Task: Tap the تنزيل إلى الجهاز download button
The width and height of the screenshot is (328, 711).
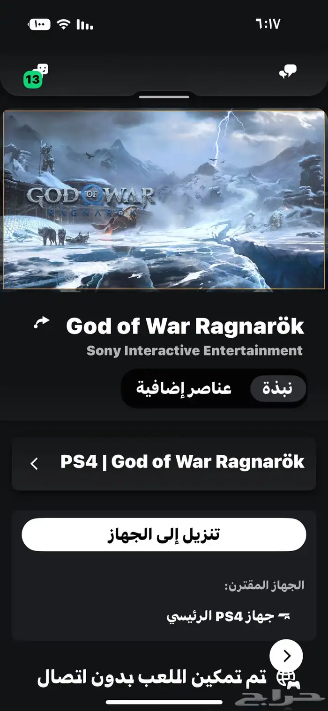Action: (164, 534)
